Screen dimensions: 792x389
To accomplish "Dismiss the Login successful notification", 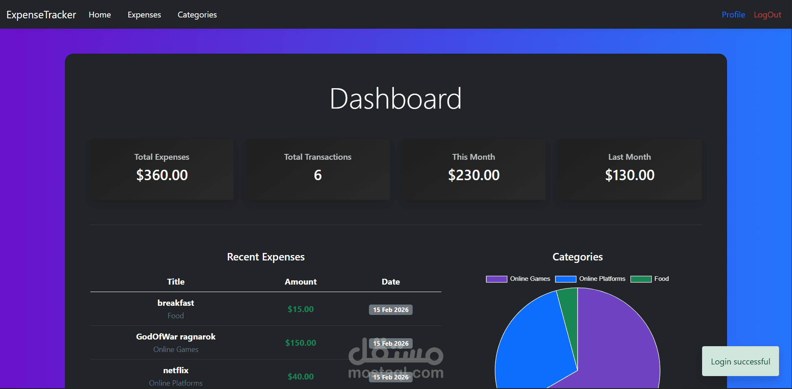I will pos(740,361).
